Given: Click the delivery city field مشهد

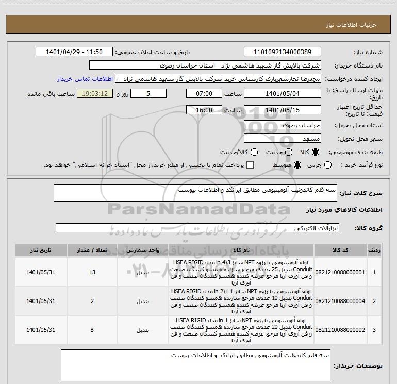Looking at the screenshot, I should (283, 138).
